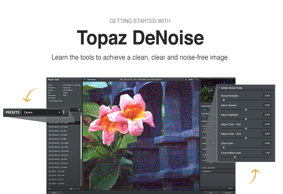Click the Adjust Color - Blue slider handle
Image resolution: width=283 pixels, height=194 pixels.
point(246,138)
